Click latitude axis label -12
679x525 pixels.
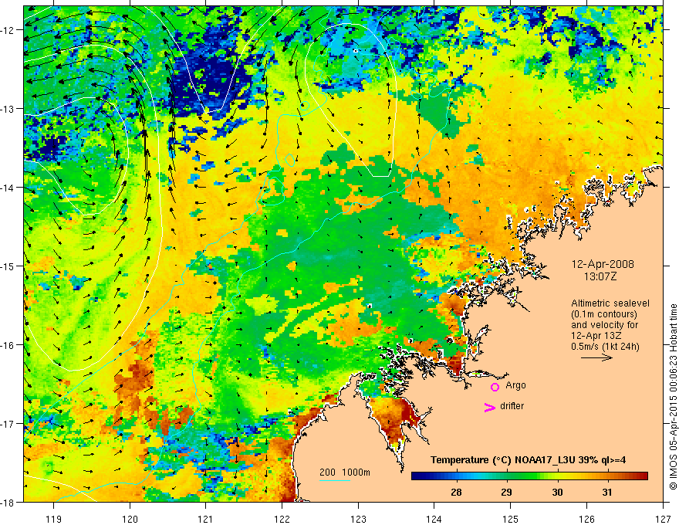(x=8, y=30)
